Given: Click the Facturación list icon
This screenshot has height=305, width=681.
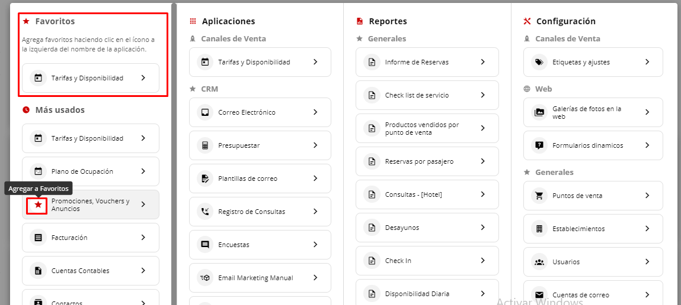Looking at the screenshot, I should point(38,238).
